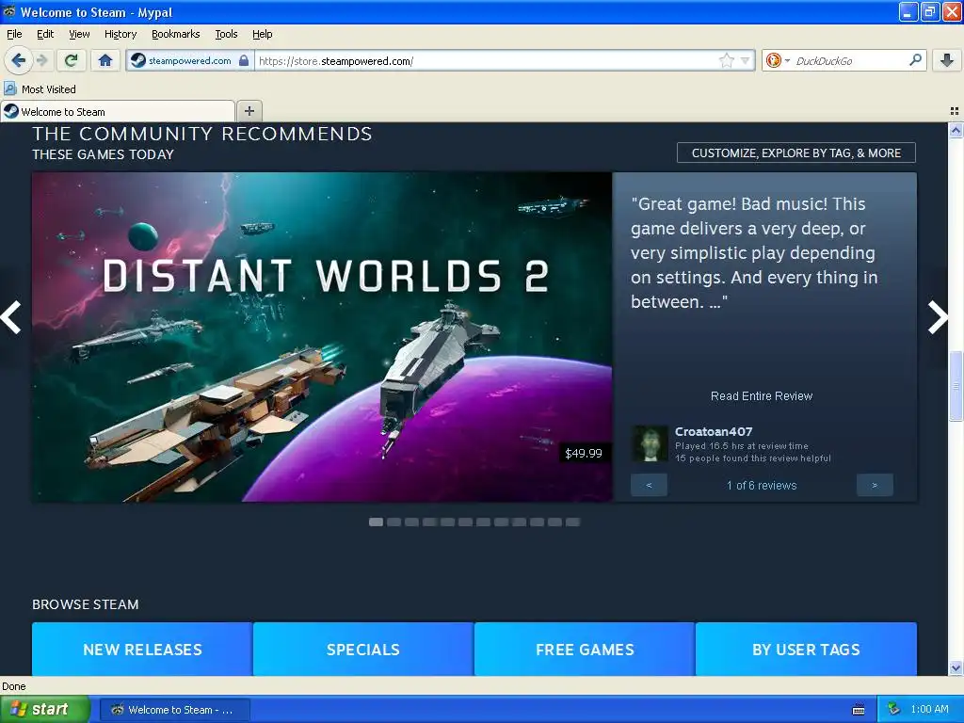Open the File menu
The width and height of the screenshot is (964, 723).
tap(14, 35)
